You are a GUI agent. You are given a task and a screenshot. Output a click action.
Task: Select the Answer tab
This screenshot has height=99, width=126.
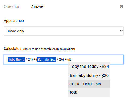coord(38,6)
